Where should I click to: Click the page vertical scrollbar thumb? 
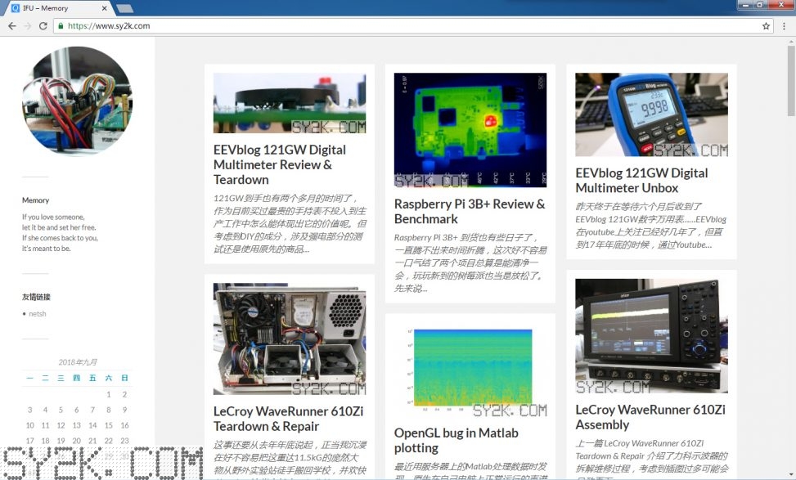point(791,80)
